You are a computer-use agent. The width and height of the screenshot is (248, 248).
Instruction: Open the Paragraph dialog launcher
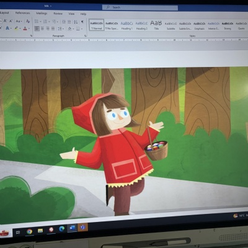point(85,36)
